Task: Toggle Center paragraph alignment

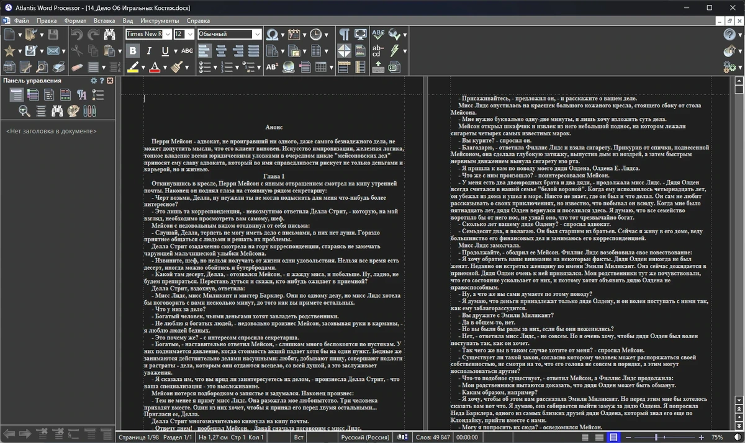Action: coord(221,51)
